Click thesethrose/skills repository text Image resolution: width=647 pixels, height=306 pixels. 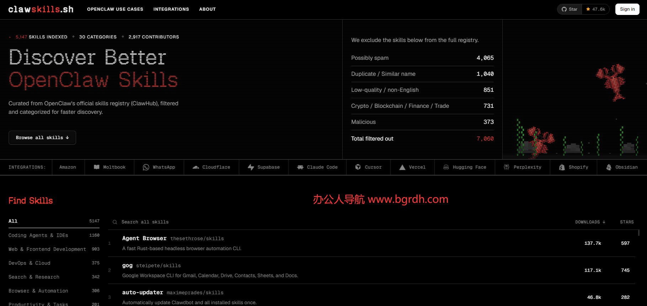tap(197, 239)
